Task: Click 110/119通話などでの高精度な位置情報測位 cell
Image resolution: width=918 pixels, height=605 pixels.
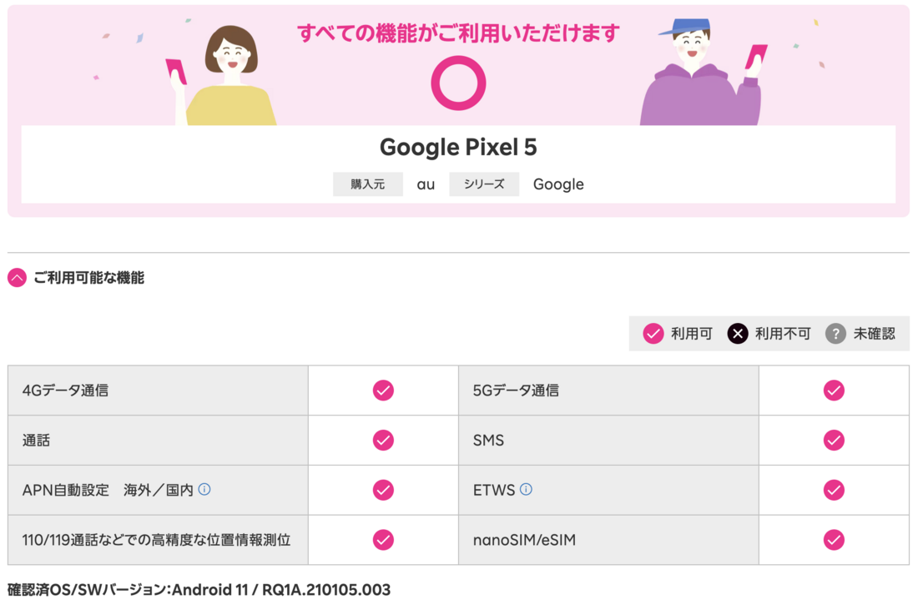Action: [158, 540]
